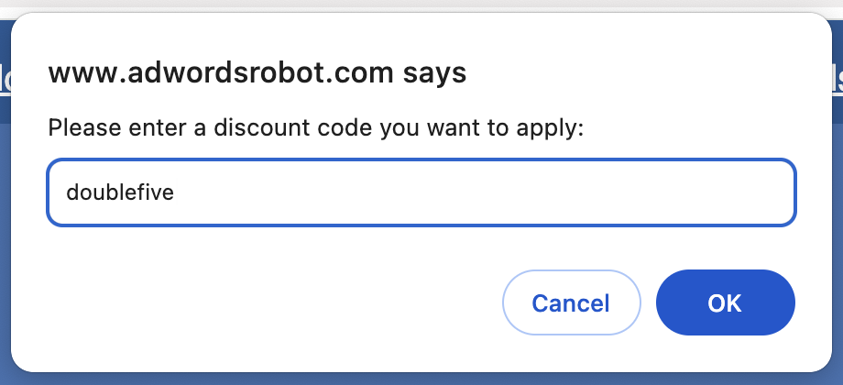
Task: Dismiss the discount prompt with Cancel
Action: click(570, 302)
